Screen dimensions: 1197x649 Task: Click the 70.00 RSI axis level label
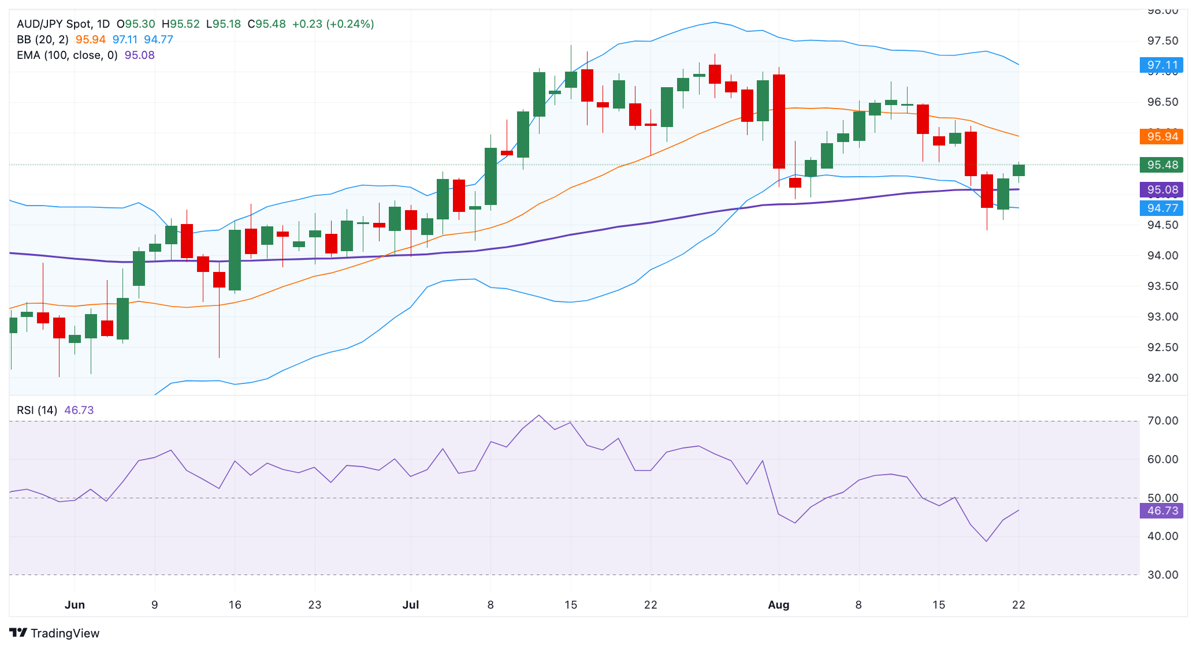[x=1162, y=421]
